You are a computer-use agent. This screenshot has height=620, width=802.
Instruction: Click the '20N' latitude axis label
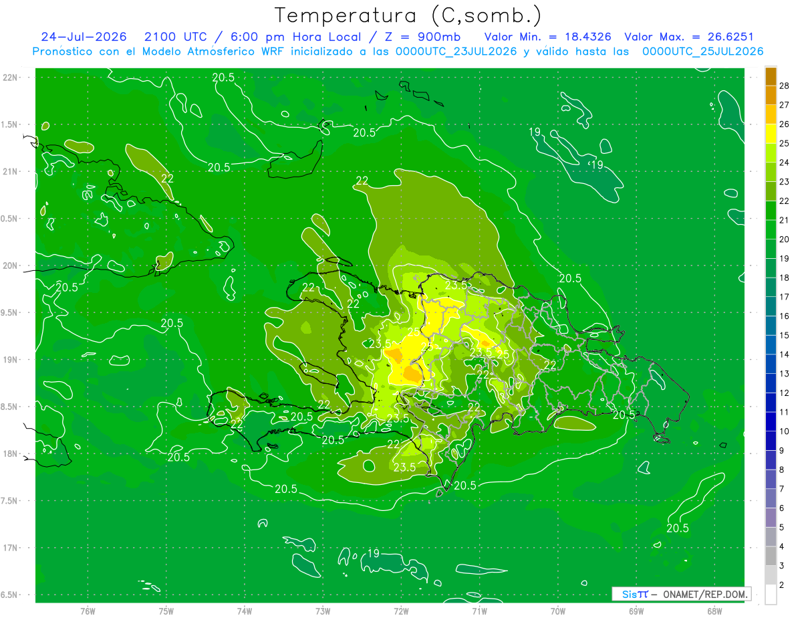[x=11, y=266]
